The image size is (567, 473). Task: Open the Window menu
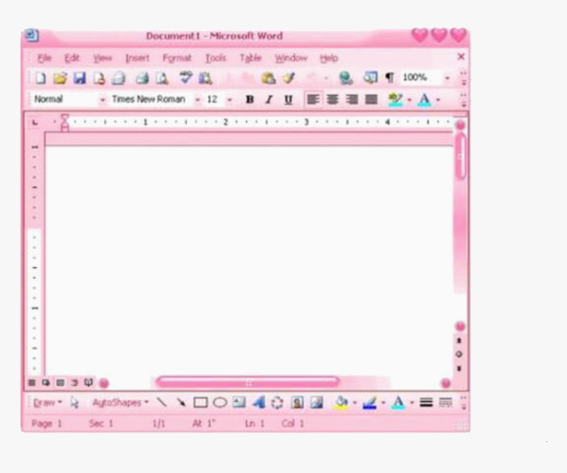(291, 58)
